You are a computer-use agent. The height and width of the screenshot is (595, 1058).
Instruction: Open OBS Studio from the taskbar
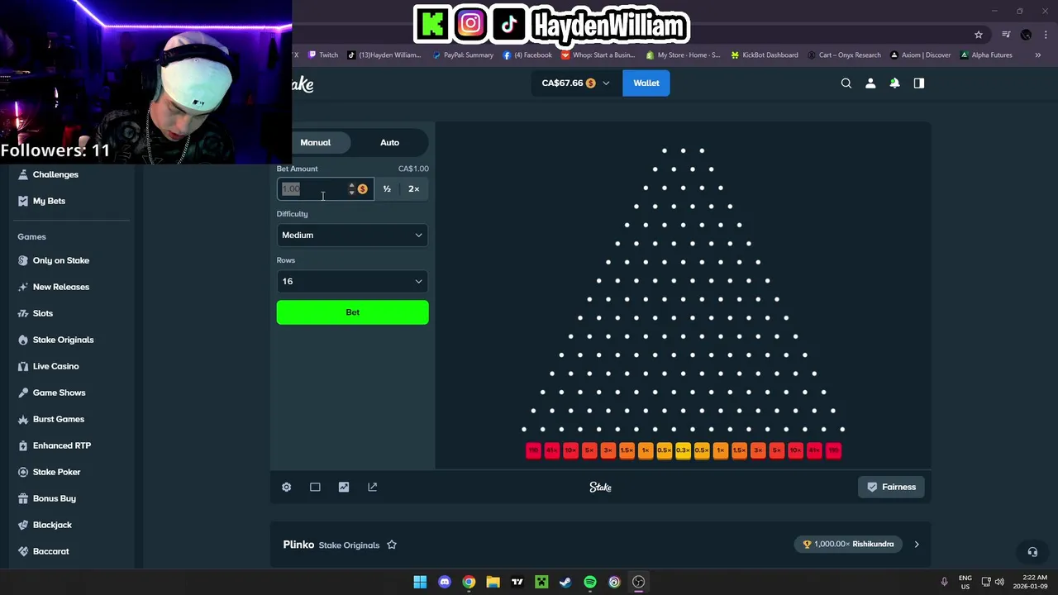[638, 582]
